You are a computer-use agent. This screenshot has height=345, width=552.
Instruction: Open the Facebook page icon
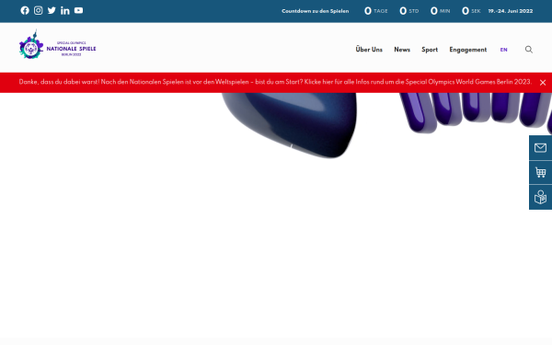[x=25, y=10]
